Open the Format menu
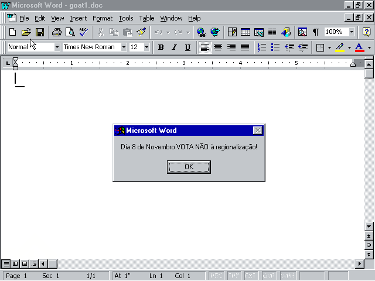Screen dimensions: 375x281 [103, 18]
